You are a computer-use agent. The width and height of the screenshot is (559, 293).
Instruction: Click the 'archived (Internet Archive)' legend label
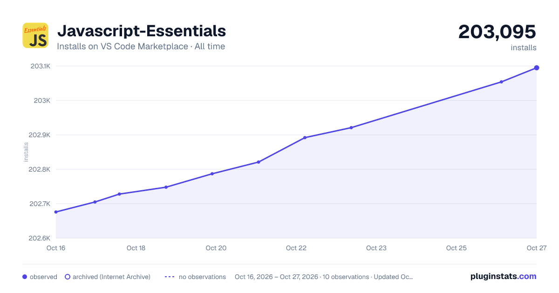point(111,277)
